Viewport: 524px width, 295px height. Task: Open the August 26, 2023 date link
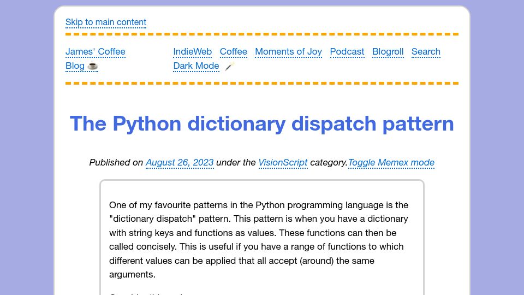[x=180, y=163]
